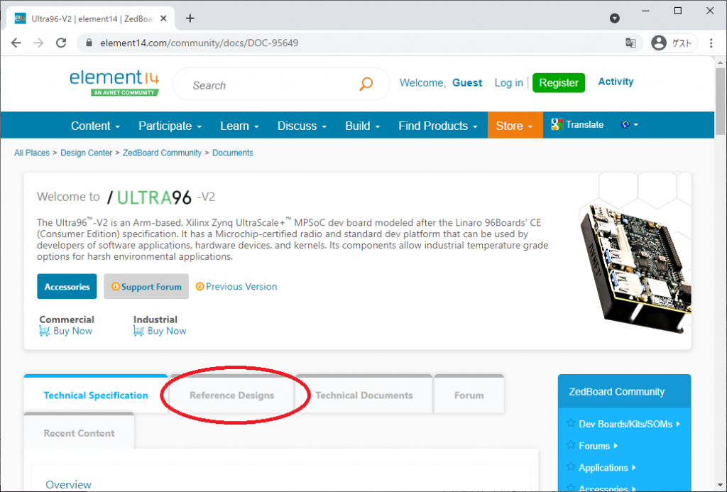Click Buy Now under Commercial
Viewport: 727px width, 492px height.
[x=72, y=331]
